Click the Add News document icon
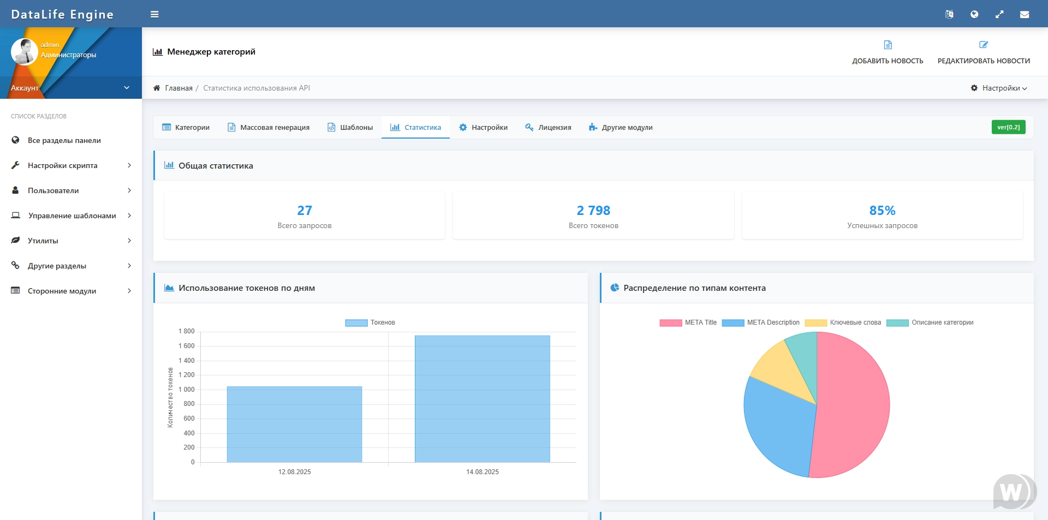 coord(888,45)
